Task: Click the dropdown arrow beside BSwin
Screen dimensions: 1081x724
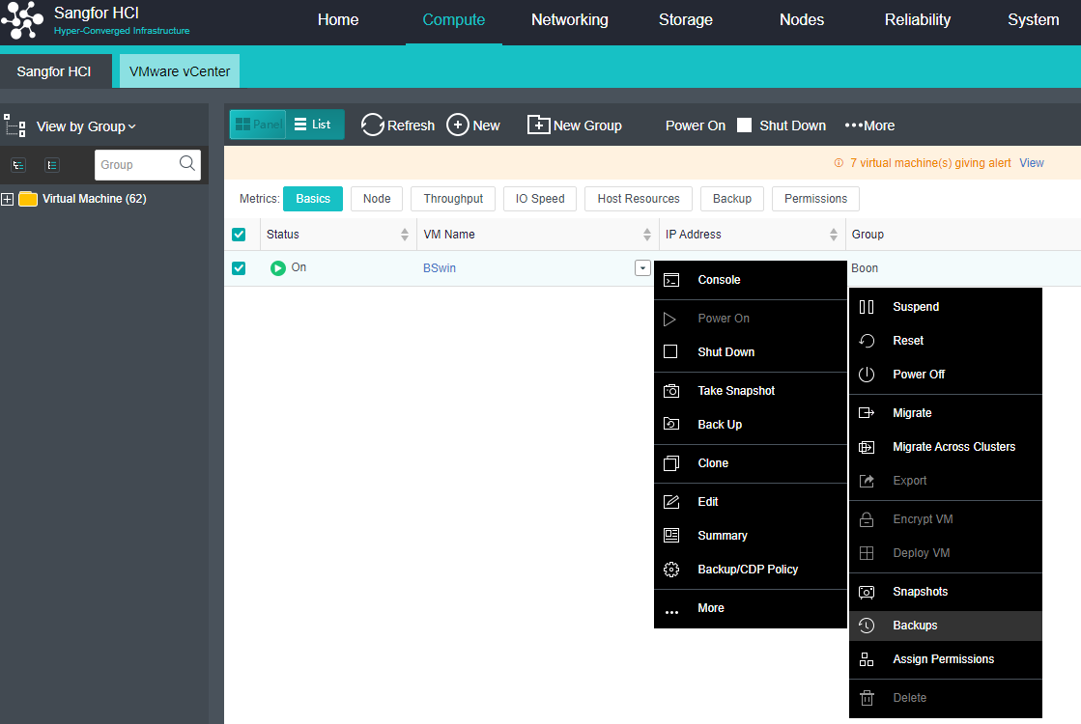Action: coord(642,268)
